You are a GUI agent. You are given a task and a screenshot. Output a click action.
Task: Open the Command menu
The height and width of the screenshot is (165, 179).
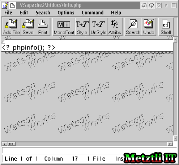(93, 13)
